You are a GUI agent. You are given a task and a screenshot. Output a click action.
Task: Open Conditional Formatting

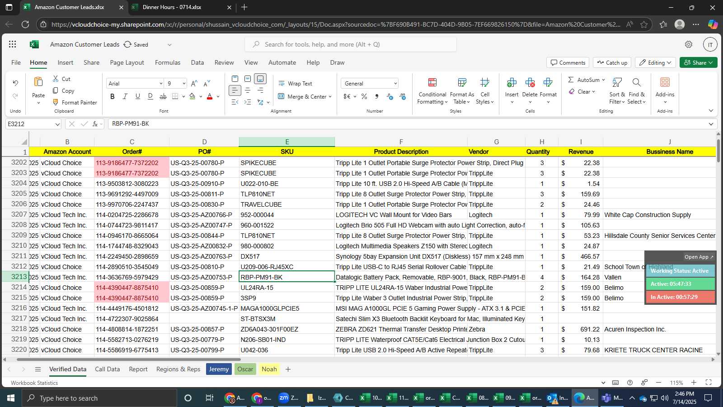pos(432,91)
